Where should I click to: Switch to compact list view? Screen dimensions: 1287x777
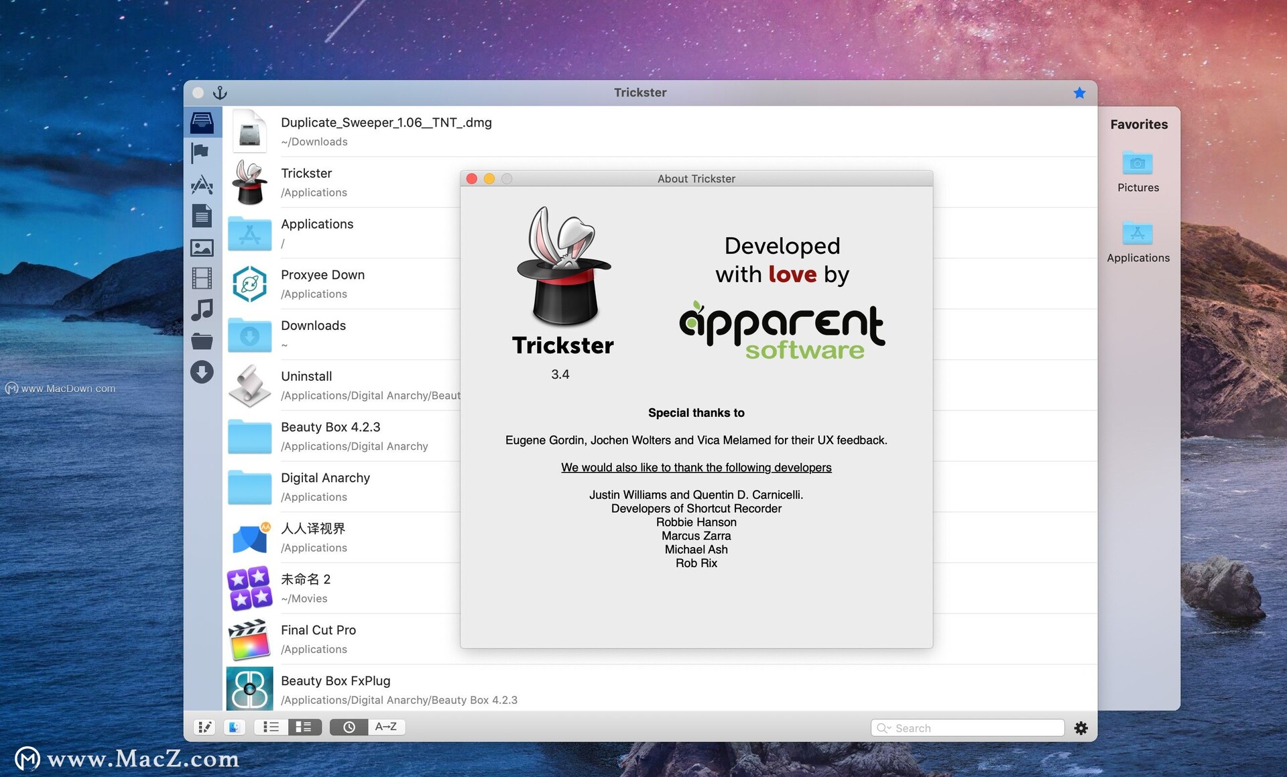tap(271, 727)
